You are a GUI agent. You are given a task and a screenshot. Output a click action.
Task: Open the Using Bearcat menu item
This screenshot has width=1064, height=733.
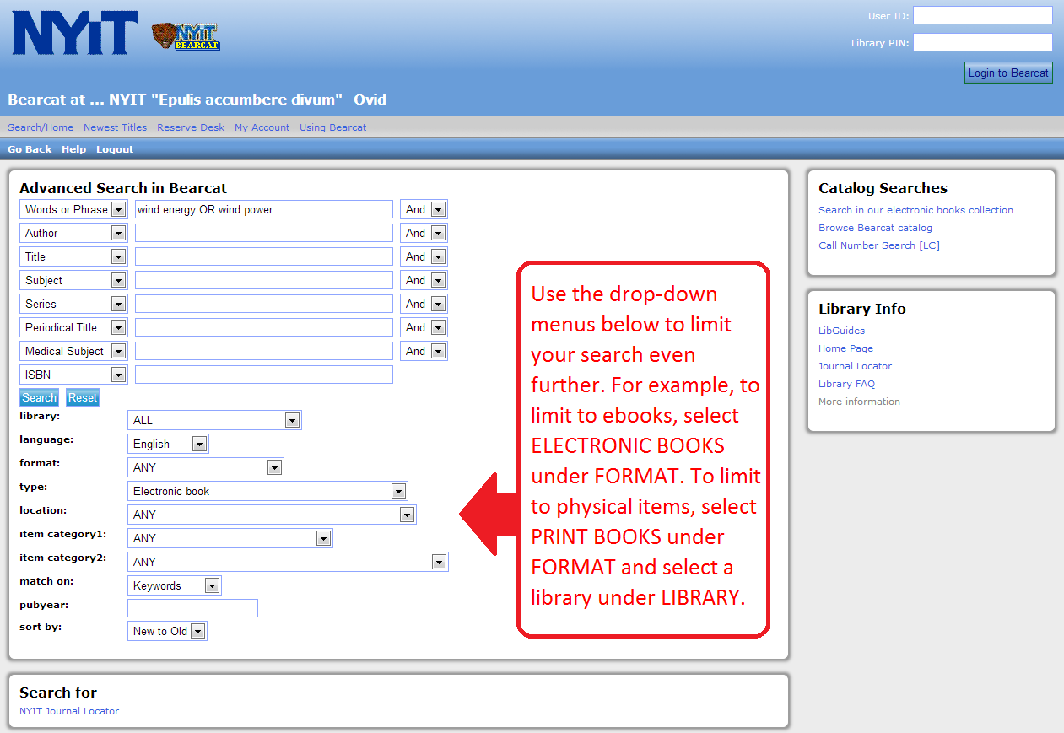coord(332,127)
